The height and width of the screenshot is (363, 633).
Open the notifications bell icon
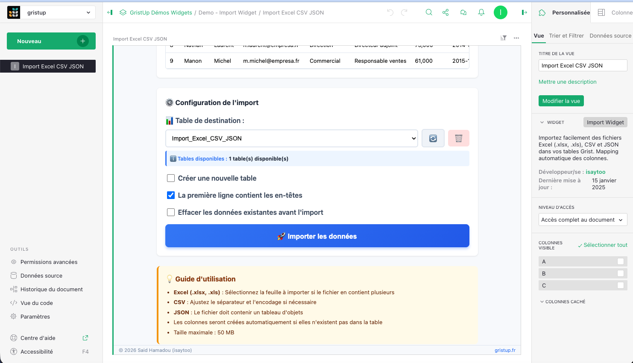pos(481,12)
